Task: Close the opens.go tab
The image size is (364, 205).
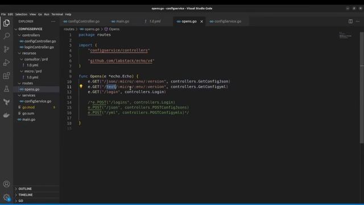Action: click(201, 22)
